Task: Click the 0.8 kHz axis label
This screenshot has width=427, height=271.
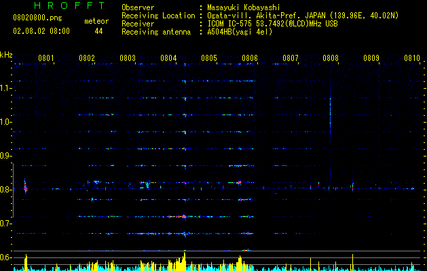Action: coord(5,190)
